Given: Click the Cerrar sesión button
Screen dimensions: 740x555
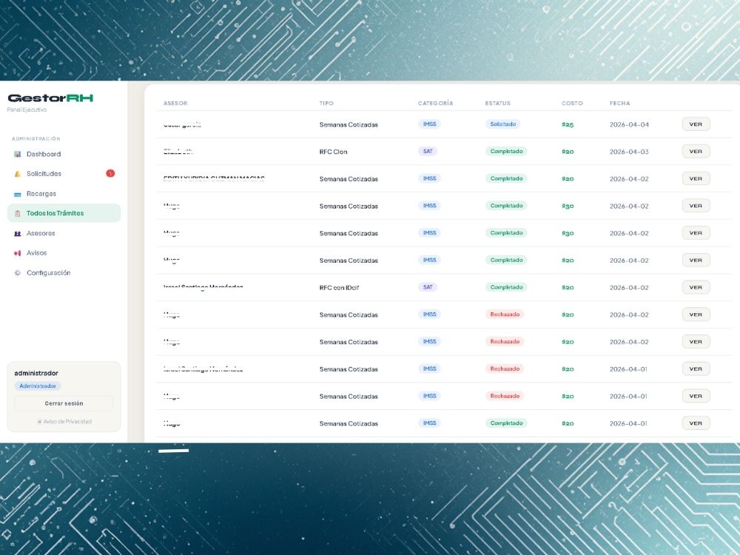Looking at the screenshot, I should click(64, 403).
